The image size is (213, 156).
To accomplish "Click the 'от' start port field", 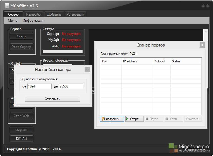I will (x=39, y=86).
